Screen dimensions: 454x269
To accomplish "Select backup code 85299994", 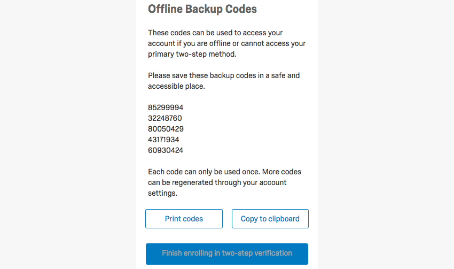I will pyautogui.click(x=166, y=107).
